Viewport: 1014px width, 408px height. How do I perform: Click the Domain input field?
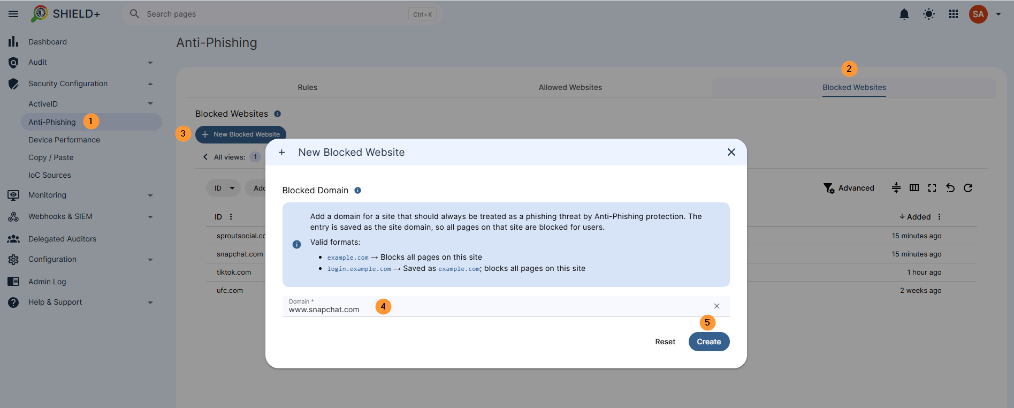pos(506,306)
